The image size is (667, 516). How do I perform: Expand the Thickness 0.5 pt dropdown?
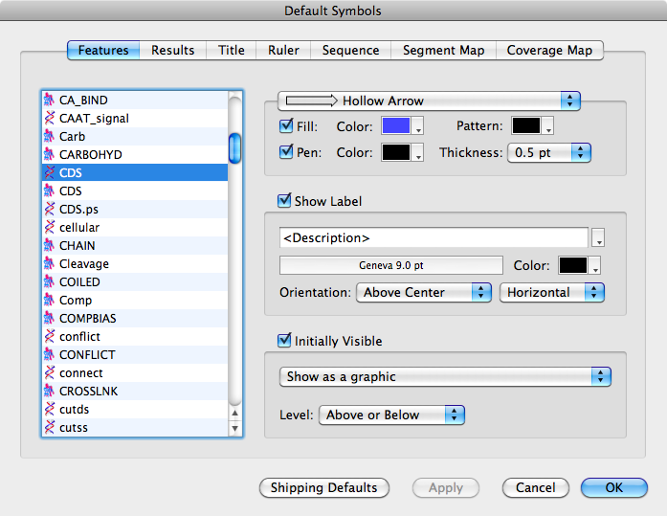(x=548, y=152)
